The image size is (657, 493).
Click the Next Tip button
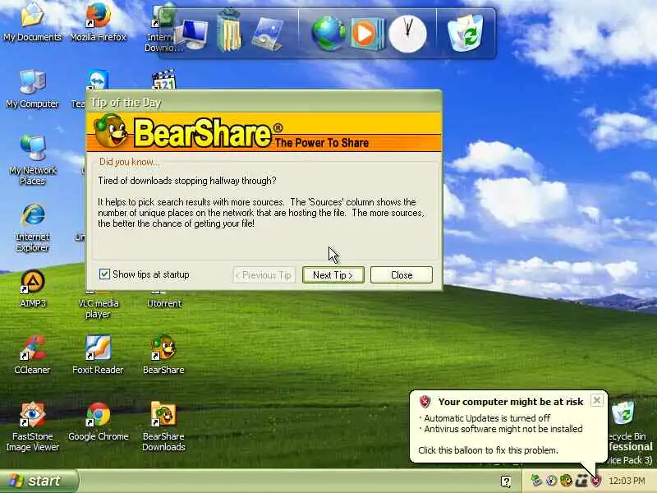click(x=333, y=275)
